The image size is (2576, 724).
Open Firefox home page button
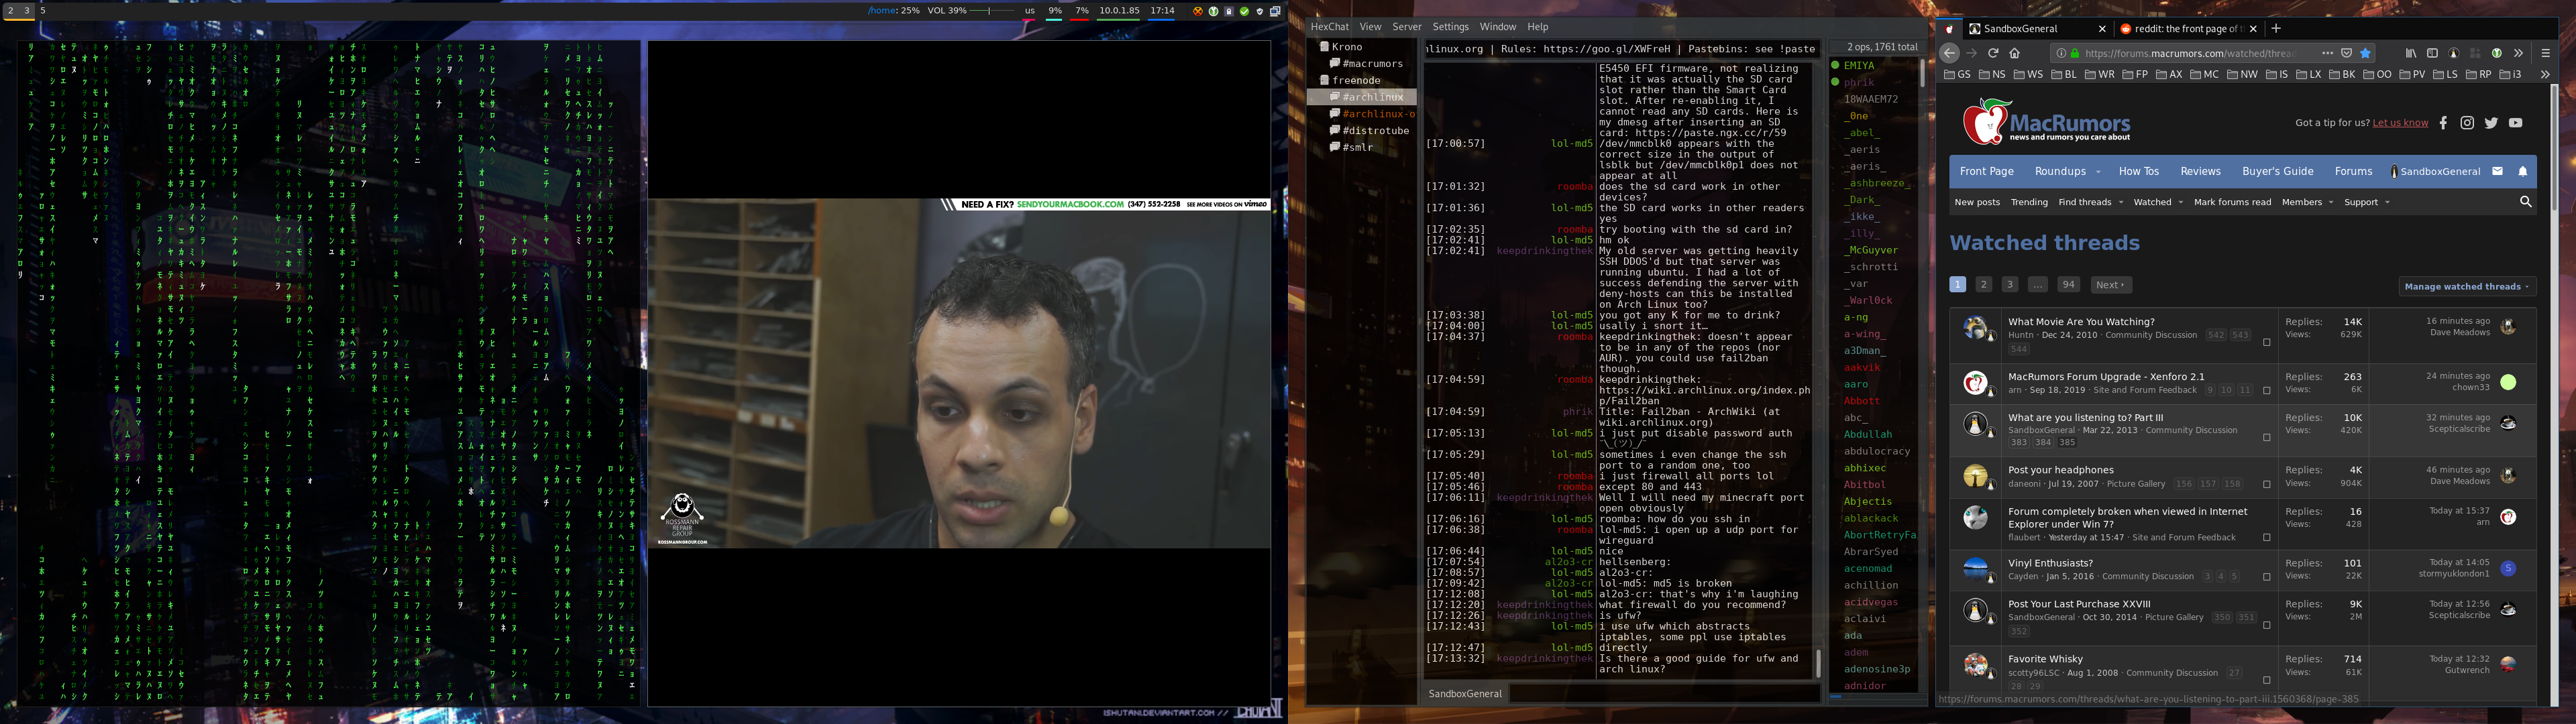[x=2015, y=53]
